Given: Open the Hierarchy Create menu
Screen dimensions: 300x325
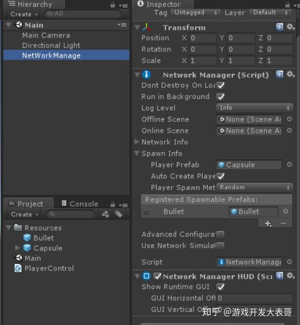Looking at the screenshot, I should coord(24,14).
